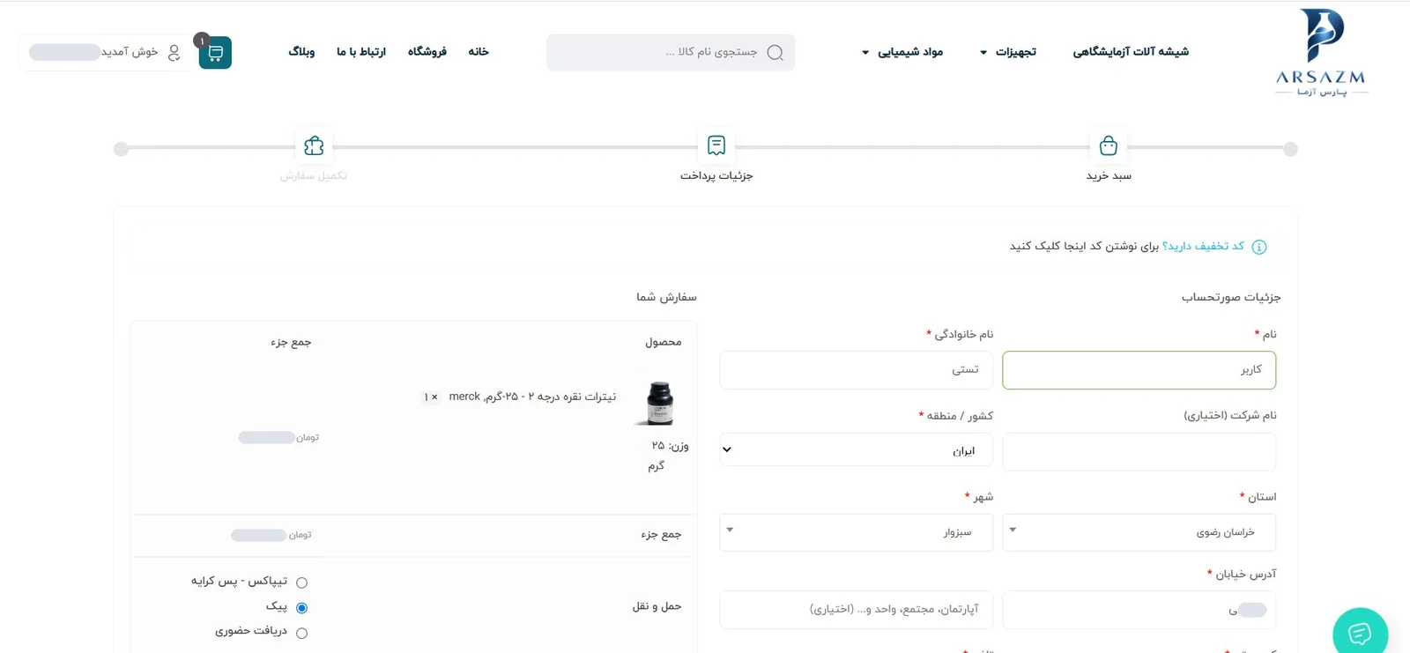Open the live chat bubble

pyautogui.click(x=1360, y=632)
